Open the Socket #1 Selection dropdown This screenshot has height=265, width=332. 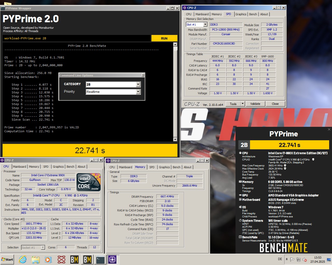click(x=43, y=247)
